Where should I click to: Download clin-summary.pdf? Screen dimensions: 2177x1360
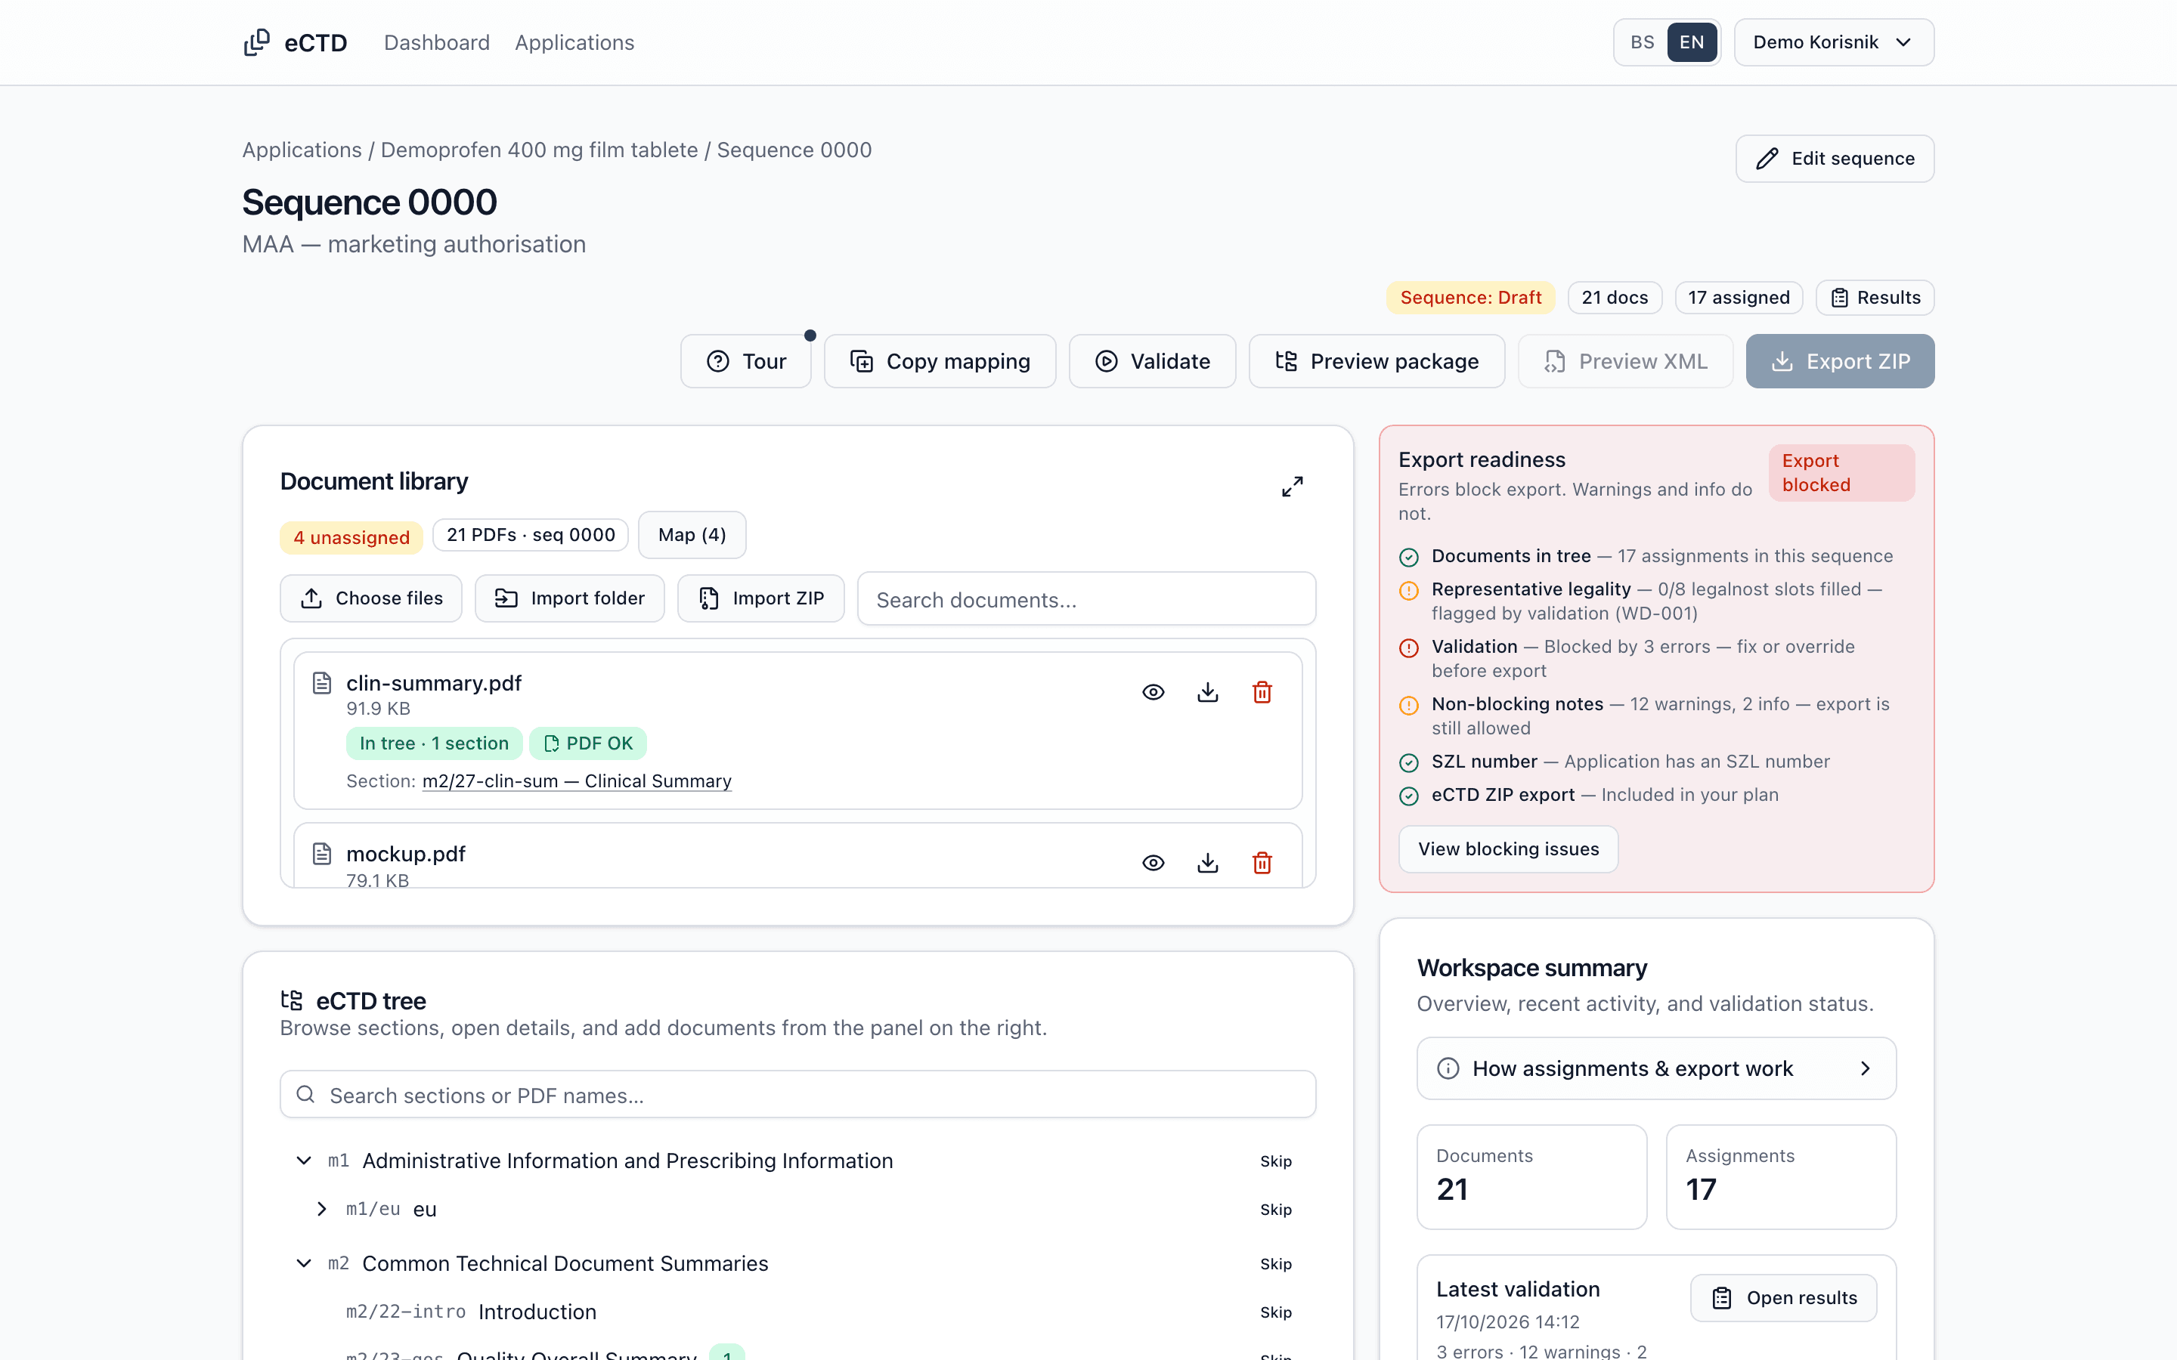[x=1207, y=691]
